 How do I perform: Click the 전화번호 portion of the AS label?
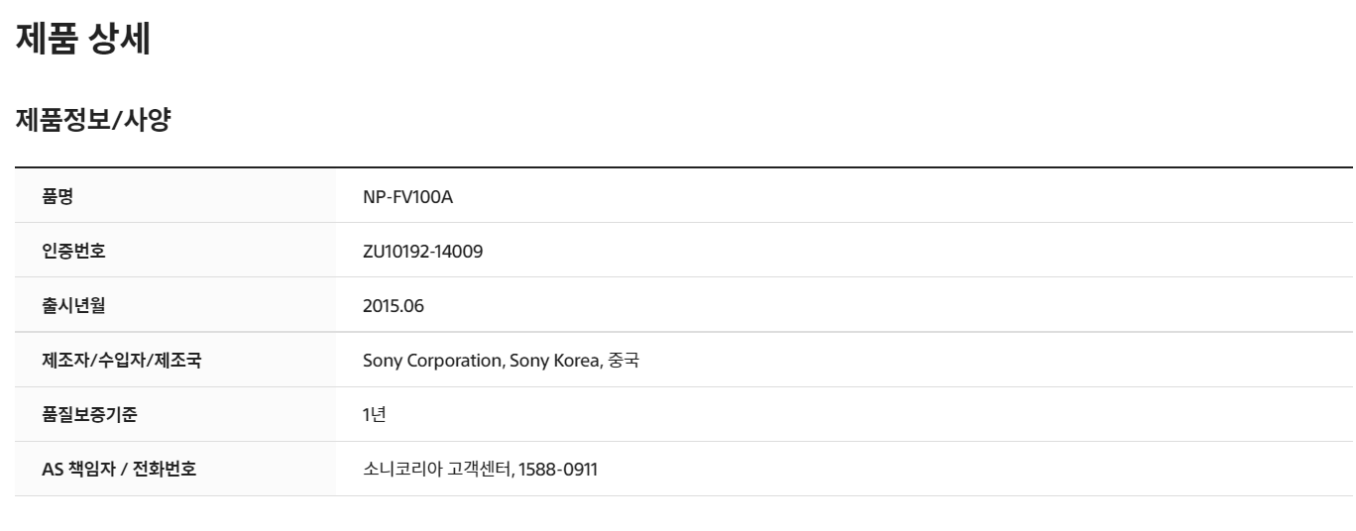coord(165,469)
